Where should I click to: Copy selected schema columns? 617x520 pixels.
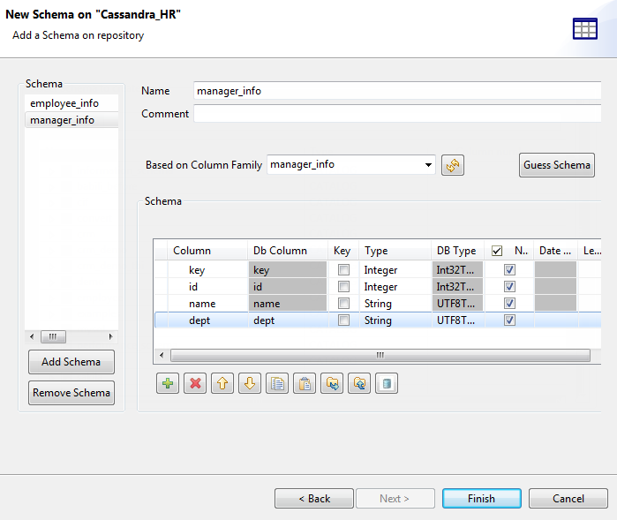[277, 384]
